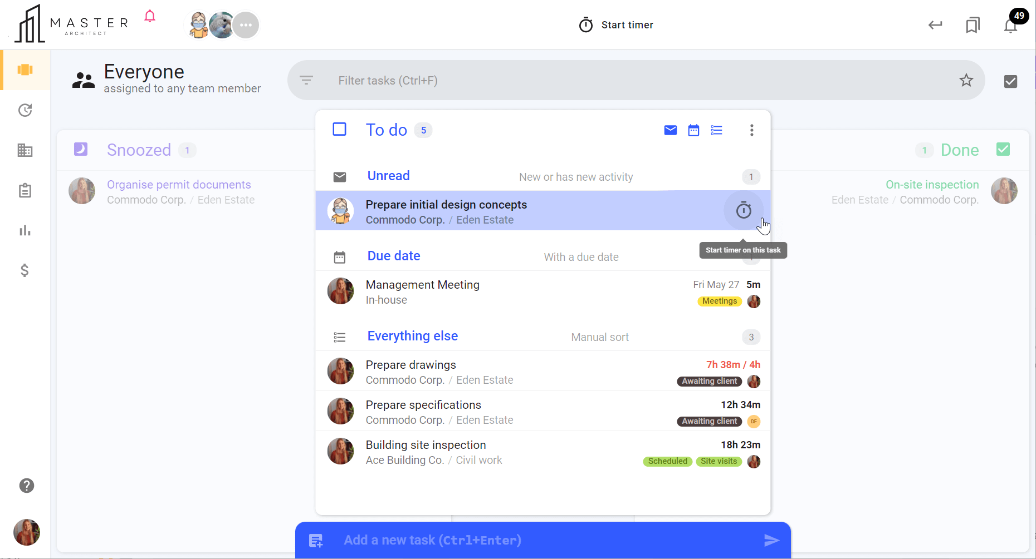The height and width of the screenshot is (559, 1036).
Task: Open the task board icon in sidebar
Action: point(25,70)
